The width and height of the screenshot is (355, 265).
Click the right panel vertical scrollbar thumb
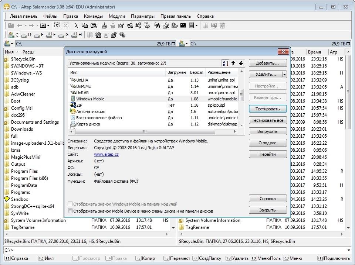[x=348, y=92]
